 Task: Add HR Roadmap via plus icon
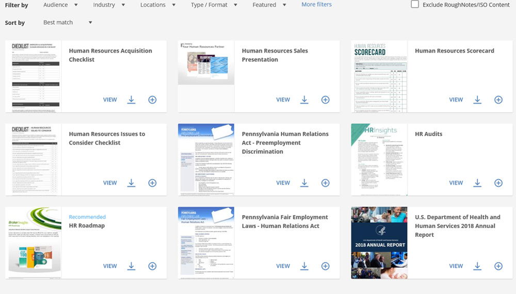click(x=152, y=266)
